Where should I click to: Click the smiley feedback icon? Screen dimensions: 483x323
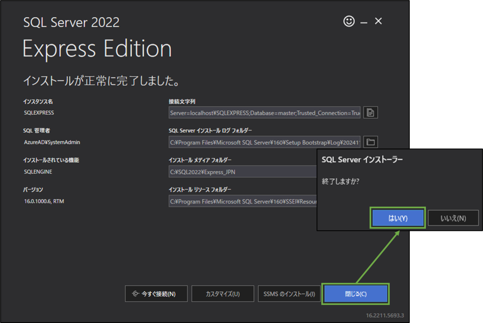coord(349,21)
